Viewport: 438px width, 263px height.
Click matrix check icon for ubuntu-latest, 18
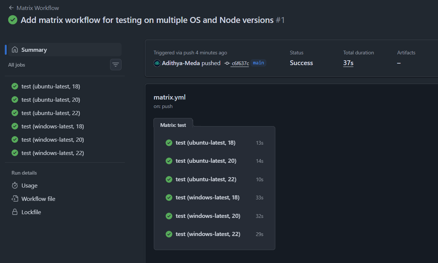169,143
